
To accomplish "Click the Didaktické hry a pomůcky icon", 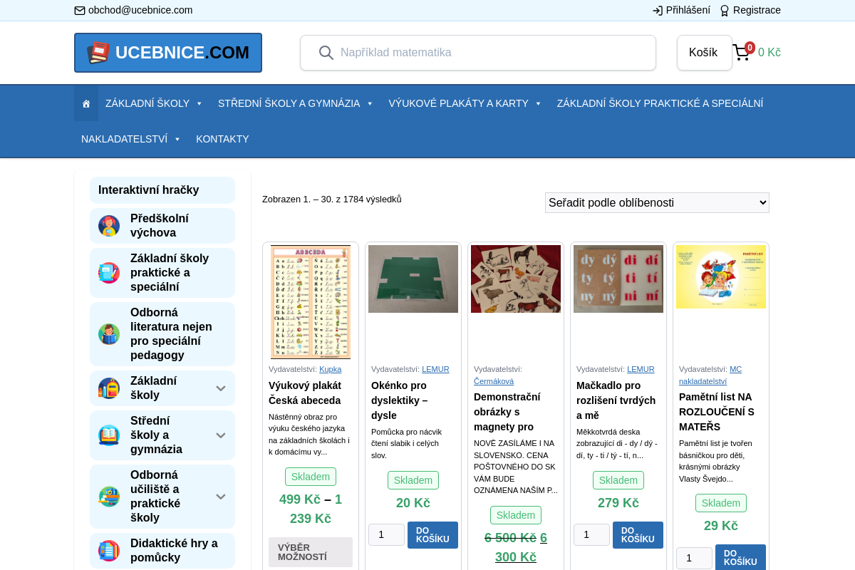I will [x=109, y=551].
